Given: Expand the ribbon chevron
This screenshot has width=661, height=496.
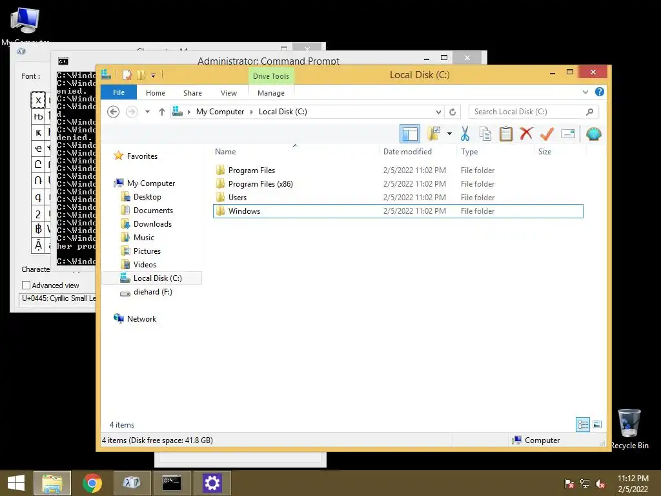Looking at the screenshot, I should tap(585, 92).
